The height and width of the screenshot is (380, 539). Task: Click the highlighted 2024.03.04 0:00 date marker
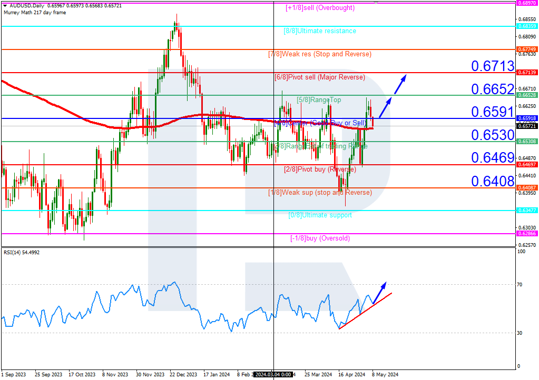[273, 374]
